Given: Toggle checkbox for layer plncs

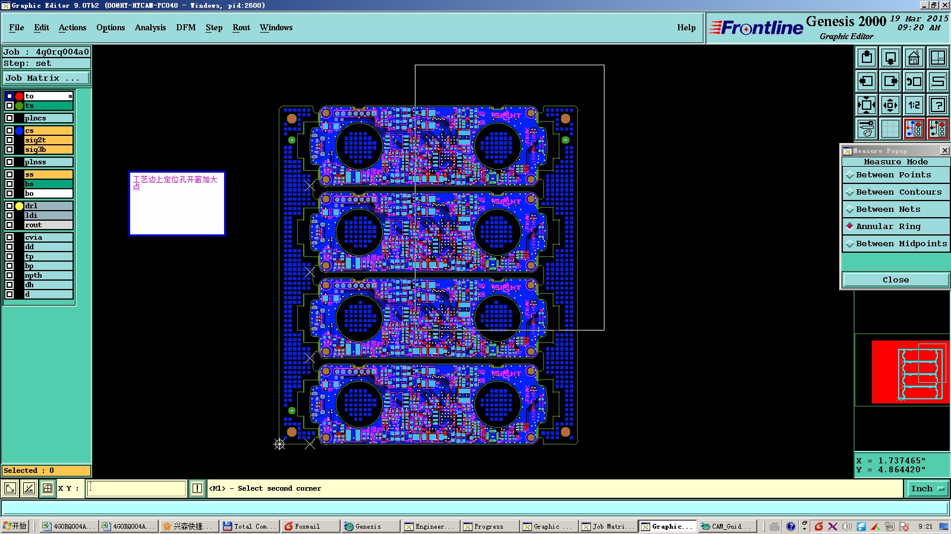Looking at the screenshot, I should pyautogui.click(x=10, y=118).
